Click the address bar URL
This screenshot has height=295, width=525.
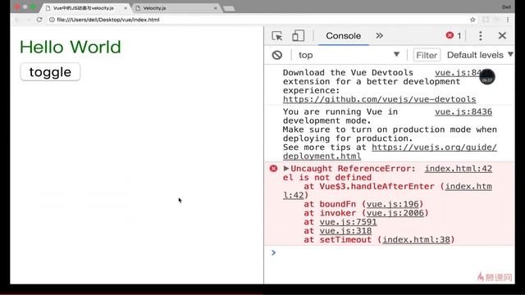(x=108, y=20)
